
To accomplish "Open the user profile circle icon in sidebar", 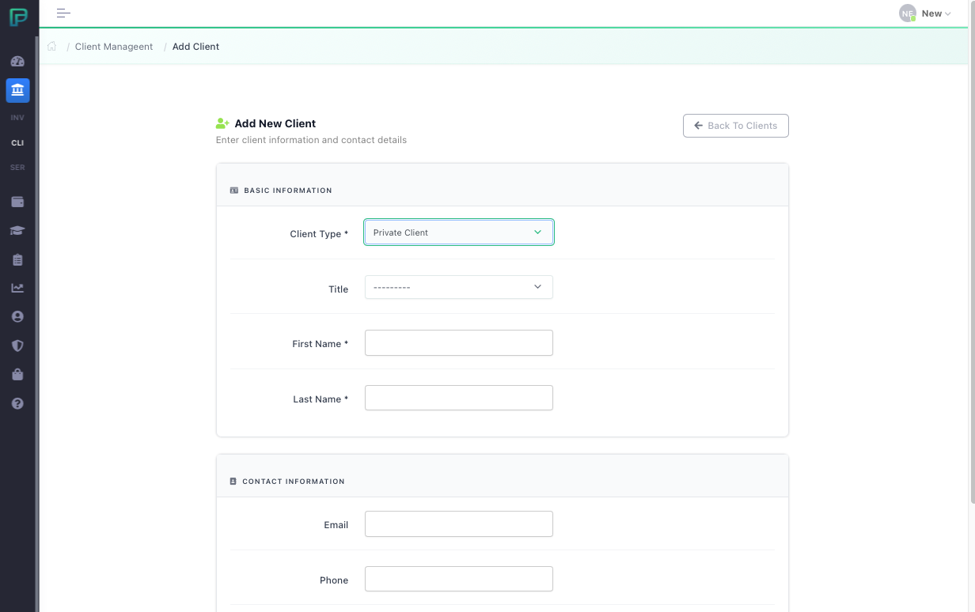I will 17,316.
